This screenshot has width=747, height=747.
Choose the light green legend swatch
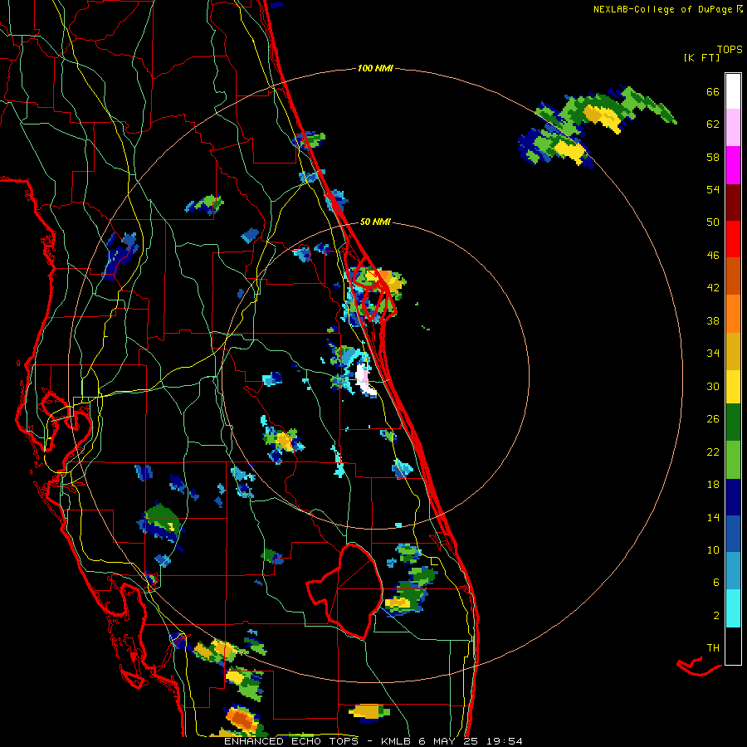[x=733, y=460]
